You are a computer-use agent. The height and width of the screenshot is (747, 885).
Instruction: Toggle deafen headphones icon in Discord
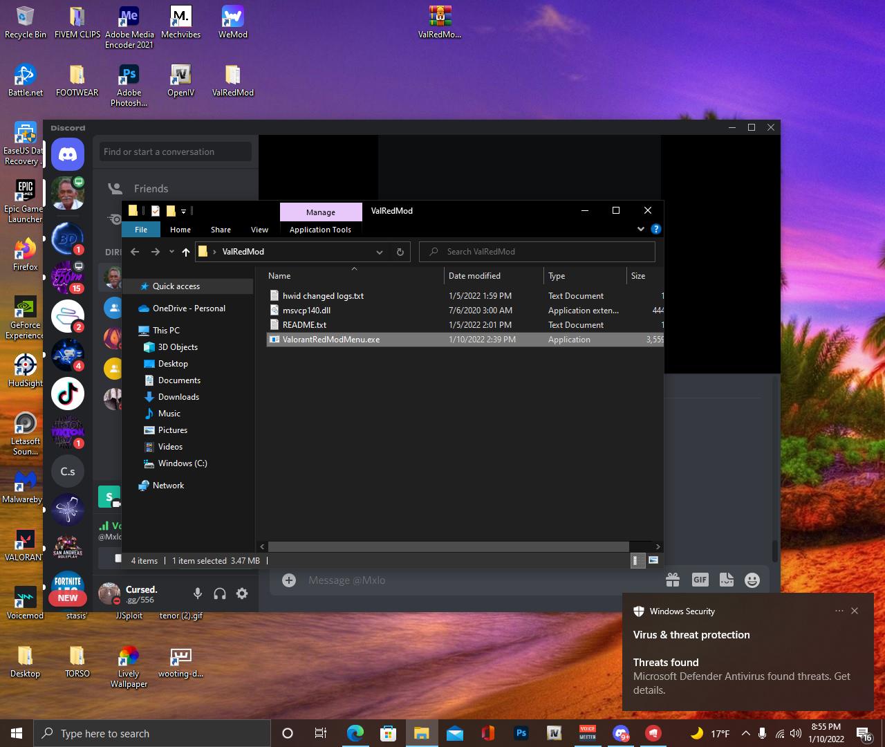point(220,593)
